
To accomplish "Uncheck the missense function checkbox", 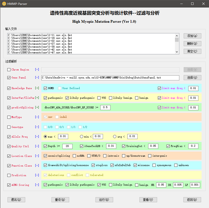I will [135, 165].
